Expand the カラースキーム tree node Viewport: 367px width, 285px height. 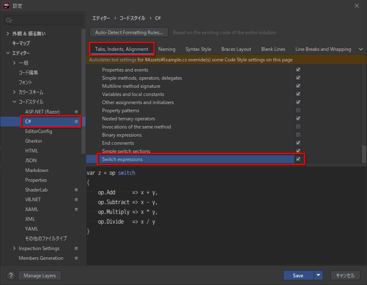coord(14,92)
